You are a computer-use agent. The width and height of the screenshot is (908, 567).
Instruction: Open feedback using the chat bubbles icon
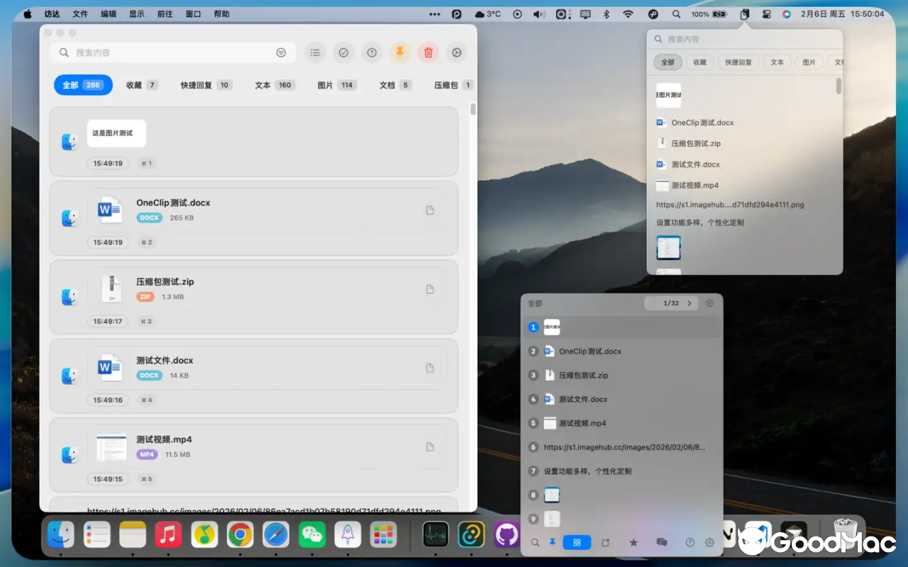pyautogui.click(x=661, y=542)
